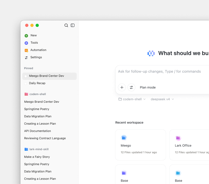Minimize window with yellow button
Viewport: 209px width, 184px height.
coord(32,25)
